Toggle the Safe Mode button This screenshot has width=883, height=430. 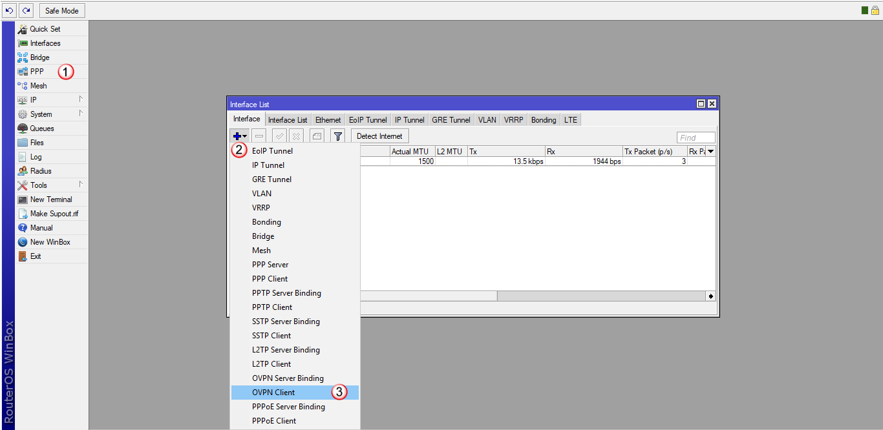[x=62, y=11]
